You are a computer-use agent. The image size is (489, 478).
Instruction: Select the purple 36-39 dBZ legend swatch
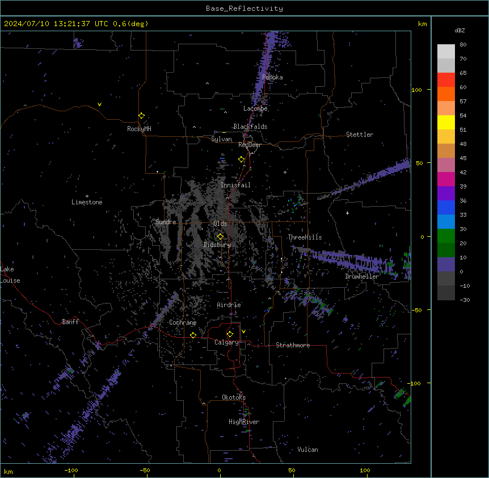[446, 194]
